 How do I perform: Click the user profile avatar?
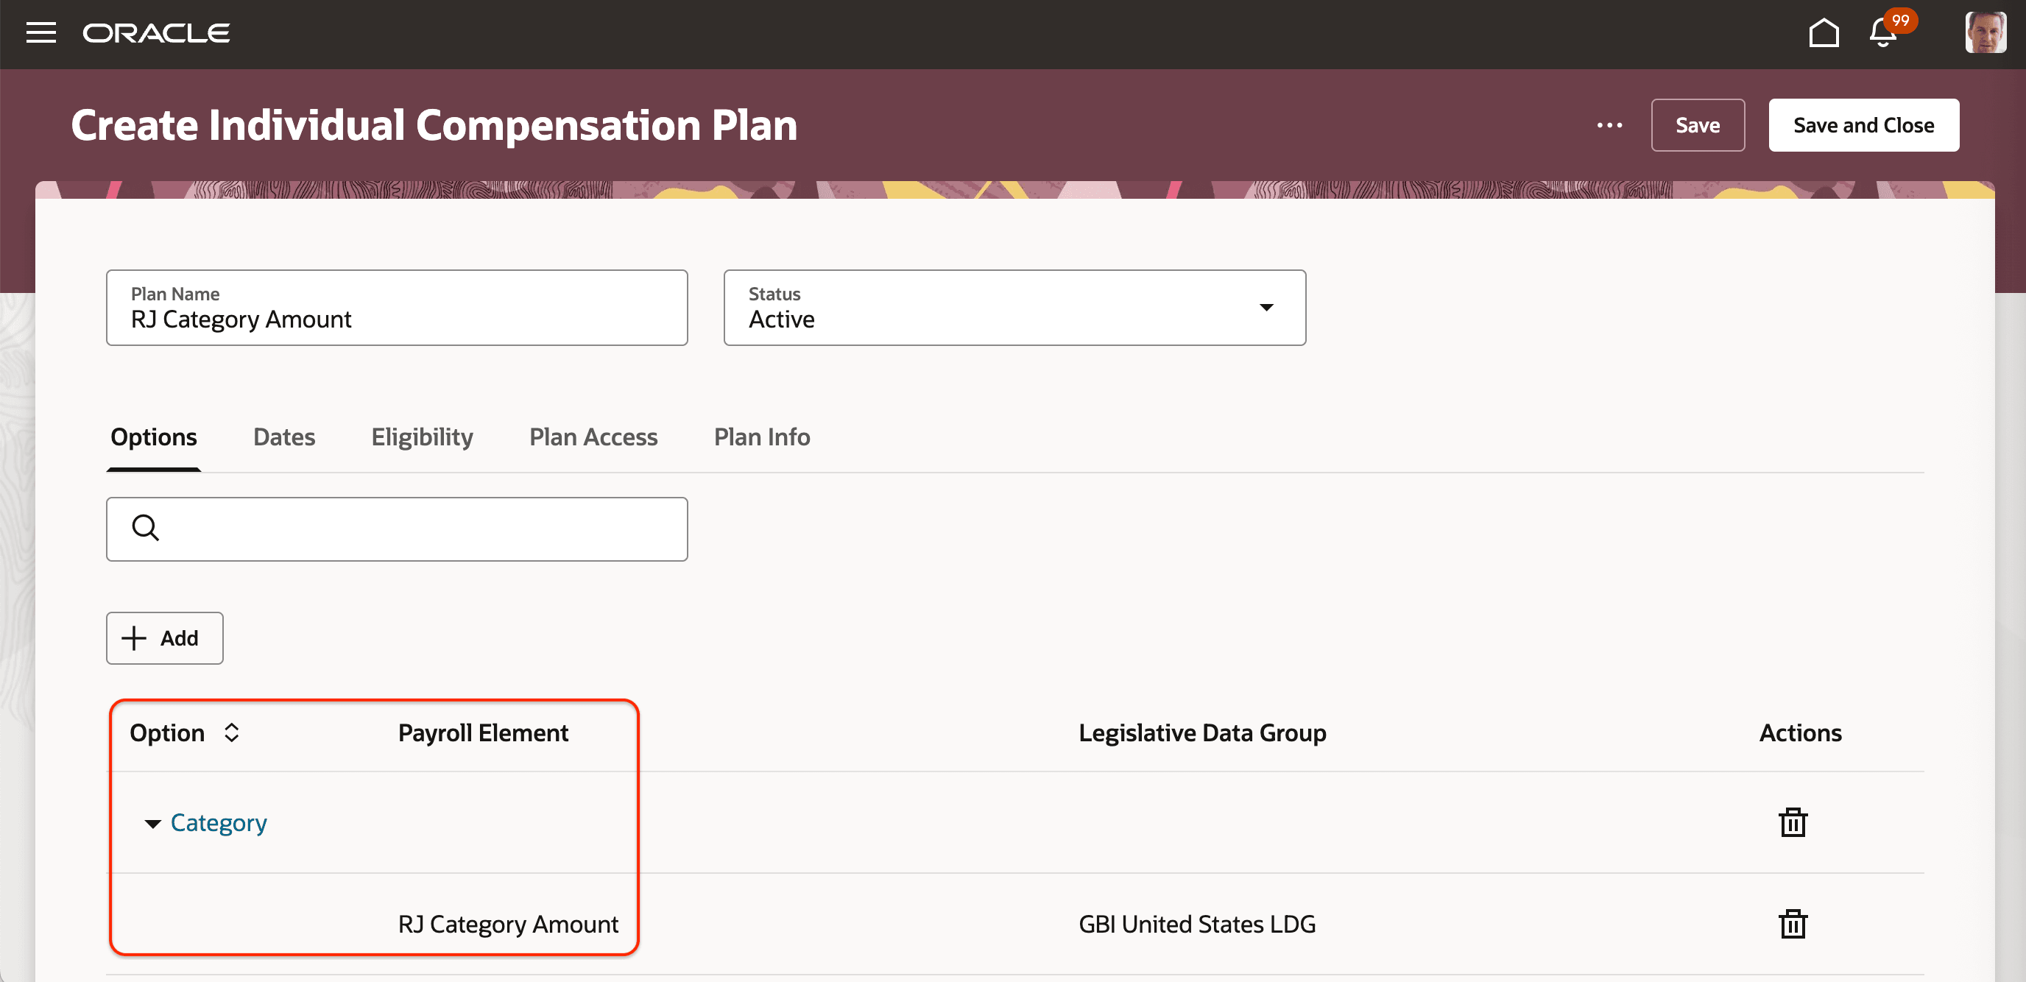(1987, 33)
